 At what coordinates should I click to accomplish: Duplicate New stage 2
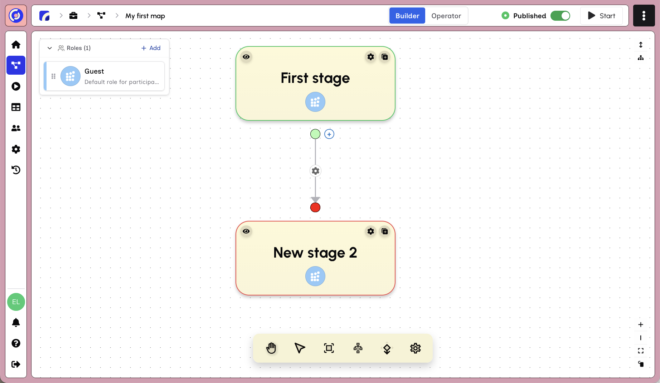pos(385,231)
